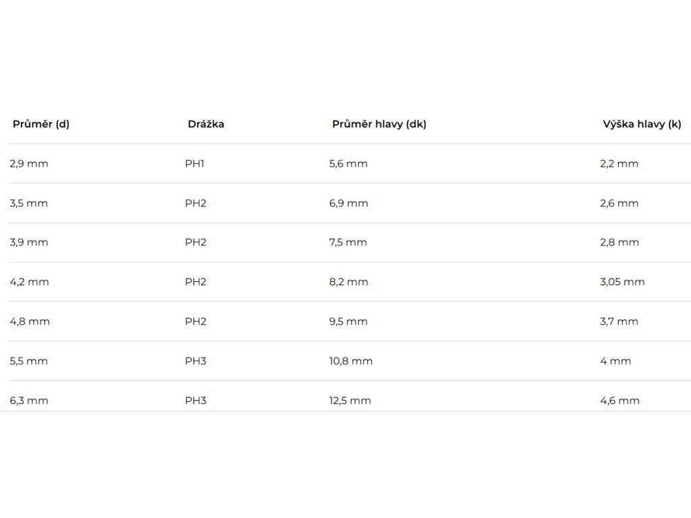Click the 12,5 mm head diameter cell

[350, 401]
